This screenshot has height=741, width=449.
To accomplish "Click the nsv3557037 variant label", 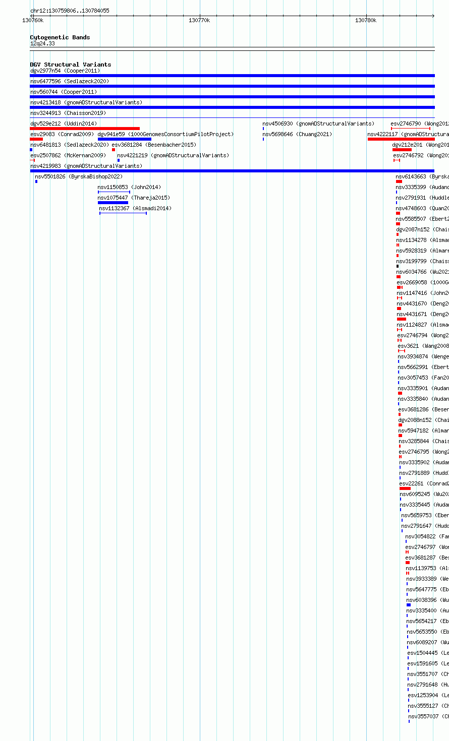I will (x=428, y=716).
